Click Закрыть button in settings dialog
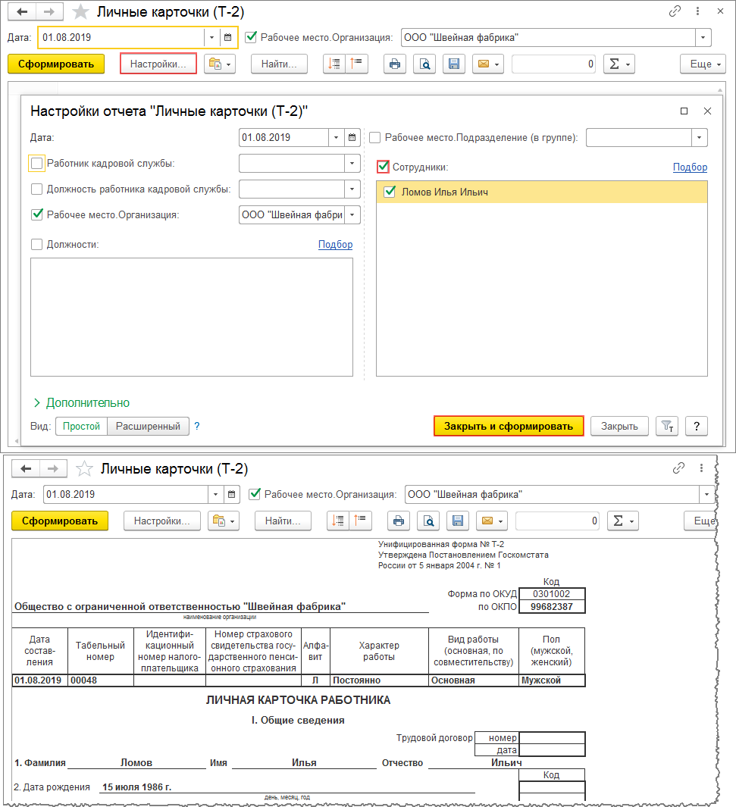 [619, 426]
